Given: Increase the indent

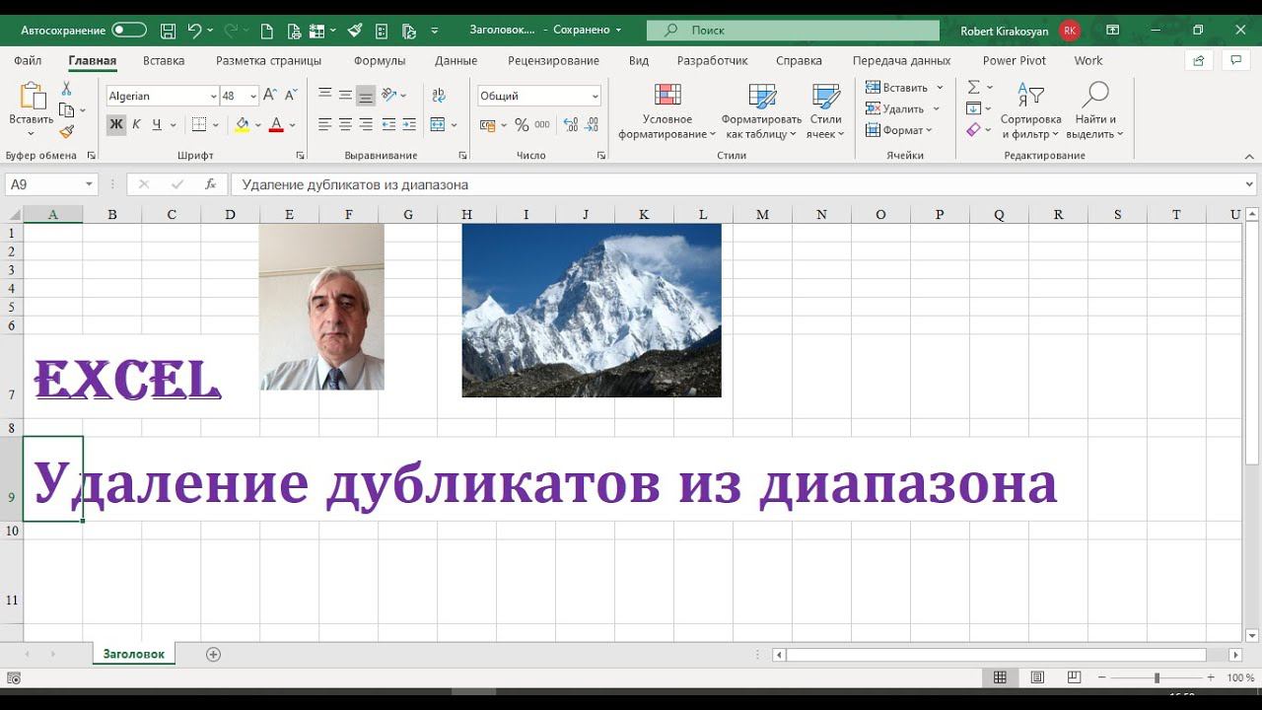Looking at the screenshot, I should tap(409, 124).
